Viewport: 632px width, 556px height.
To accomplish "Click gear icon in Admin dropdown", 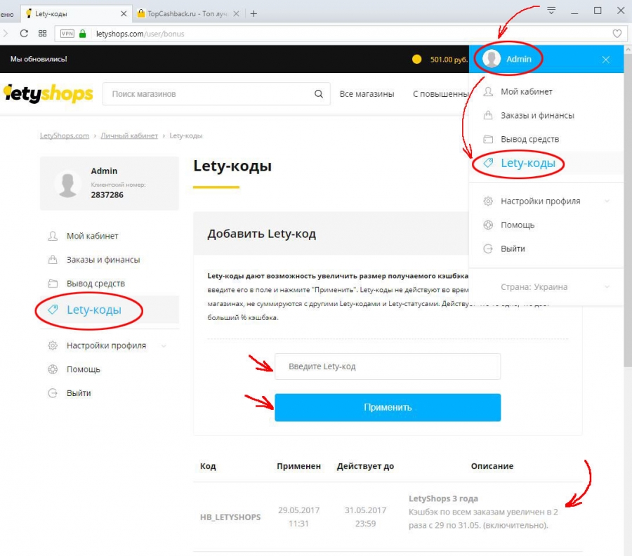I will [488, 201].
